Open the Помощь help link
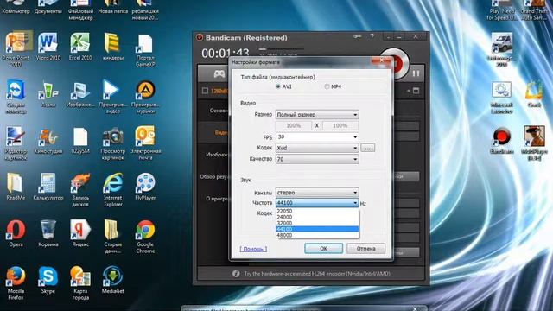 point(253,249)
